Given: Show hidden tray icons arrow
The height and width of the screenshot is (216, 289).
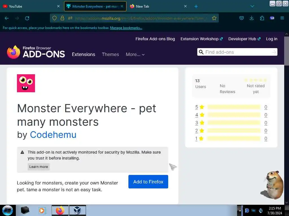Looking at the screenshot, I should click(x=240, y=210).
